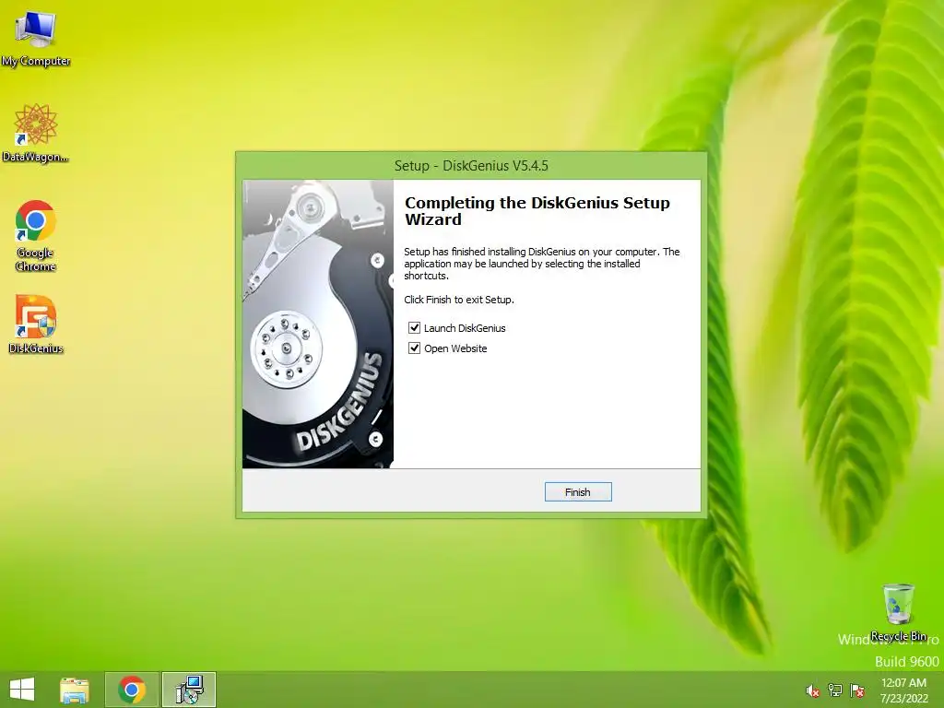Image resolution: width=944 pixels, height=708 pixels.
Task: Open the Windows Start button
Action: (x=22, y=690)
